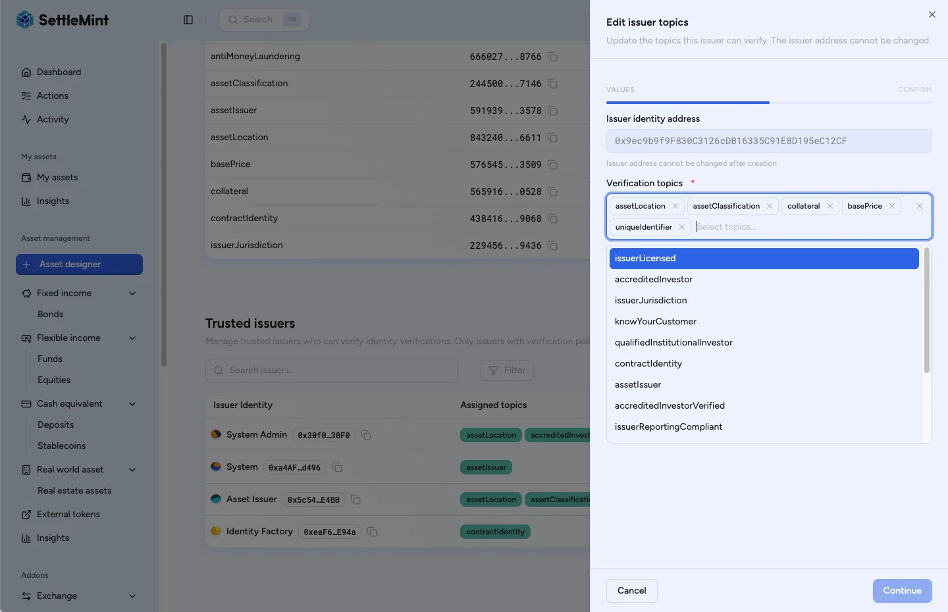Click the My assets wallet icon
The width and height of the screenshot is (948, 612).
click(26, 177)
